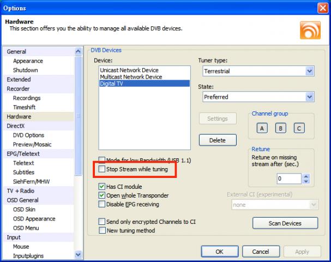This screenshot has height=262, width=331.
Task: Uncheck Open whole Transponder
Action: tap(102, 195)
